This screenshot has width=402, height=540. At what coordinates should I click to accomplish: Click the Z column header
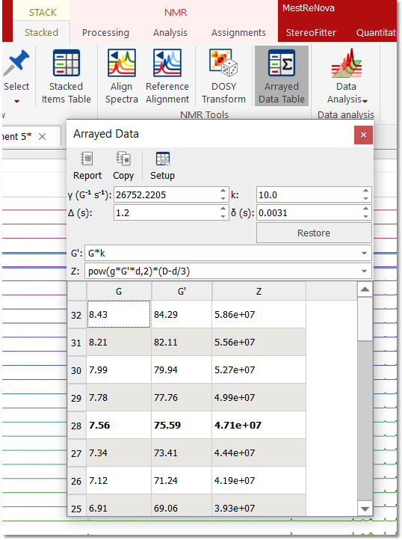259,292
